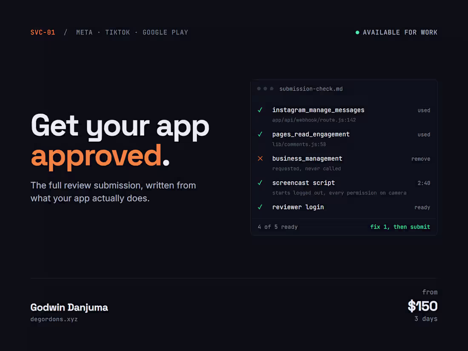The image size is (468, 351).
Task: Click the 'requested, never called' note
Action: point(306,168)
